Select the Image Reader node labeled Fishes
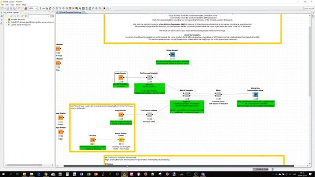This screenshot has height=177, width=315. 61,118
